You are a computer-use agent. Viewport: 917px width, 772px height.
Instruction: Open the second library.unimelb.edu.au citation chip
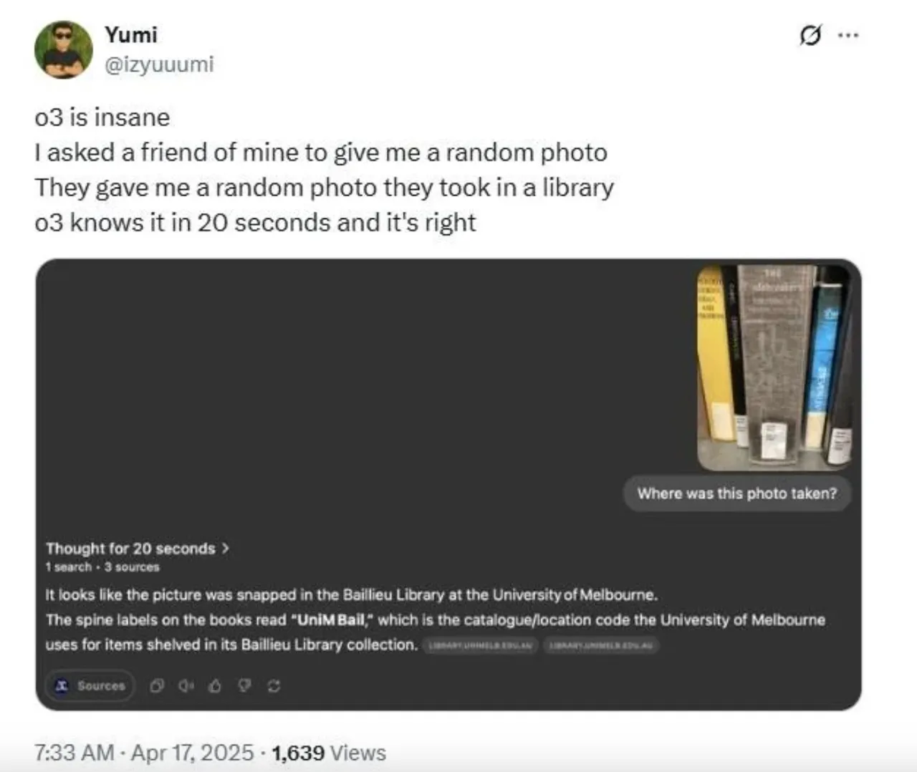[601, 645]
